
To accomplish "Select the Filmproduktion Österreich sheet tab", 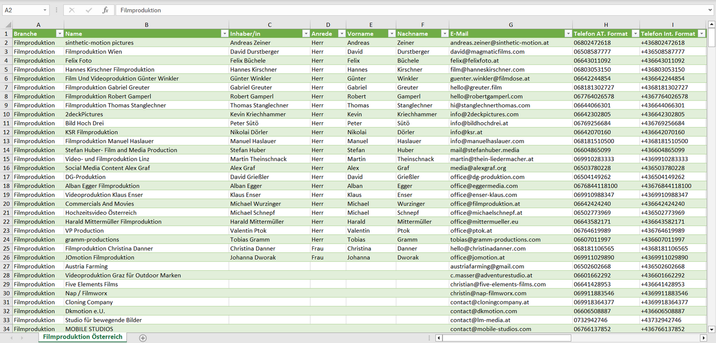I will [x=82, y=337].
